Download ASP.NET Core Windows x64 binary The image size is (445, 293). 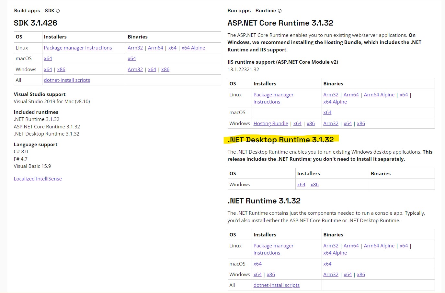pos(348,124)
